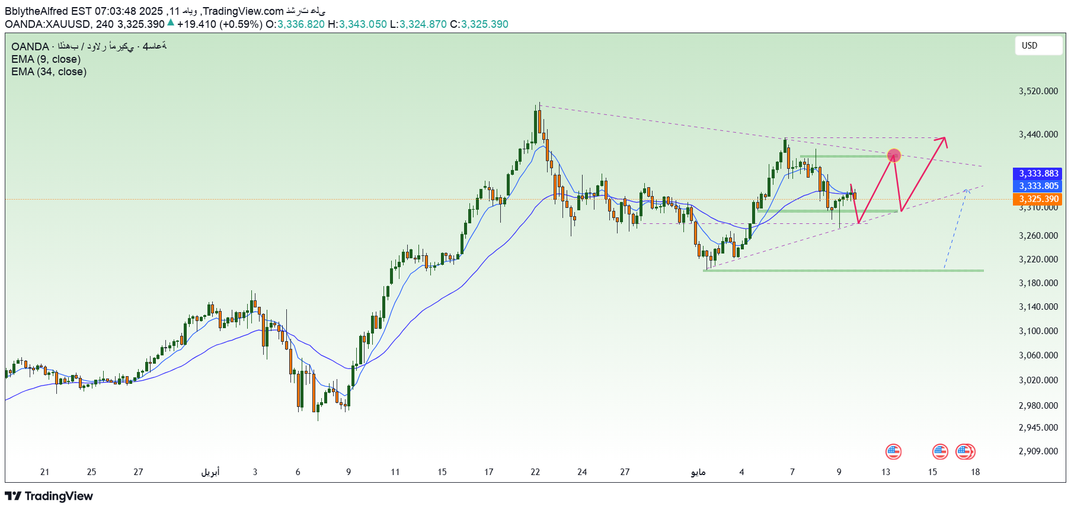Select the 3,333.883 blue price label
The width and height of the screenshot is (1071, 510).
(1038, 174)
